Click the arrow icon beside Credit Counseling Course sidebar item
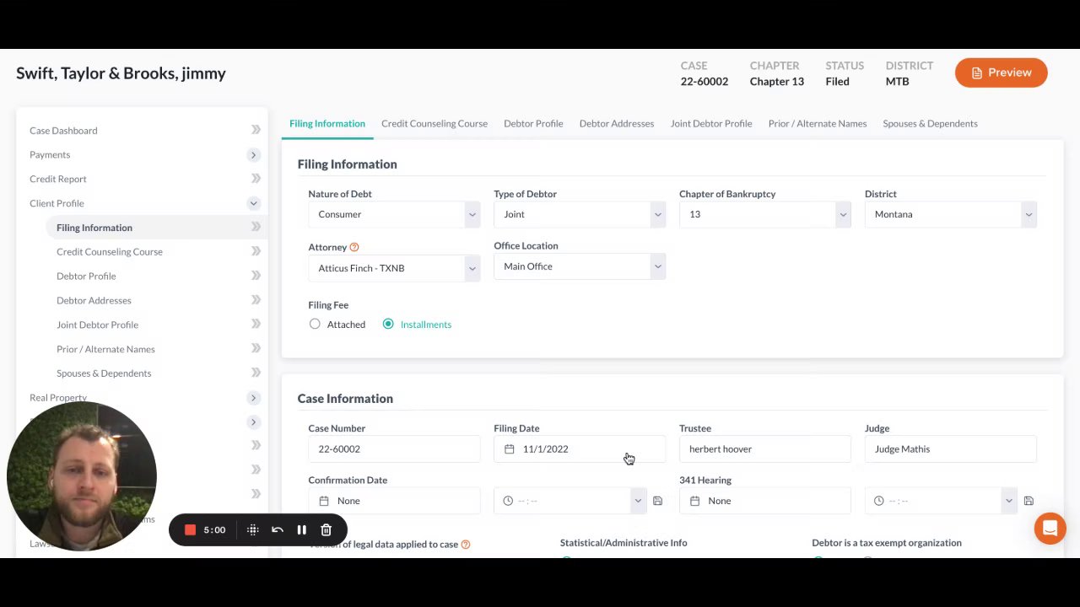This screenshot has height=607, width=1080. coord(256,251)
